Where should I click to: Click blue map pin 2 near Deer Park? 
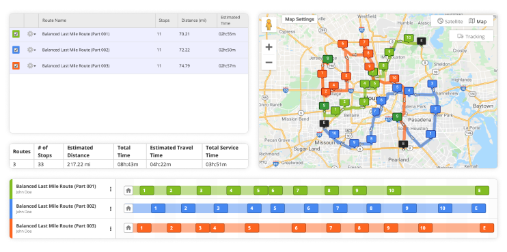[x=435, y=109]
